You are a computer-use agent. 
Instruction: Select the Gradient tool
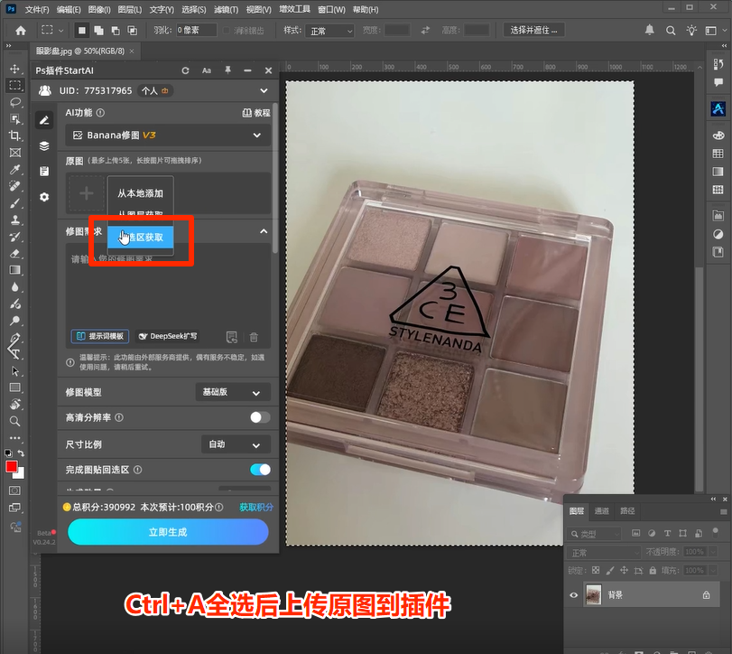(x=15, y=270)
